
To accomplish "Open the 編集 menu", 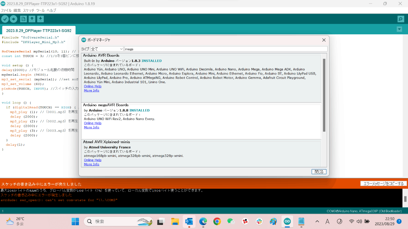I will click(17, 10).
